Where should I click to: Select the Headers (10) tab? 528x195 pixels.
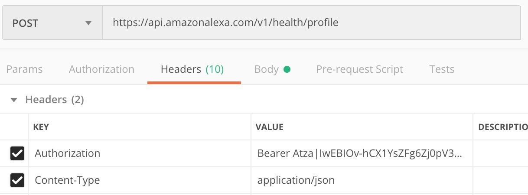click(x=192, y=69)
